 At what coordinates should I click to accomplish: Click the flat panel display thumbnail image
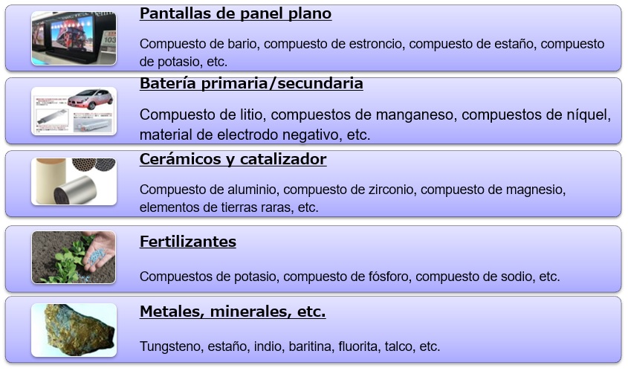(74, 38)
